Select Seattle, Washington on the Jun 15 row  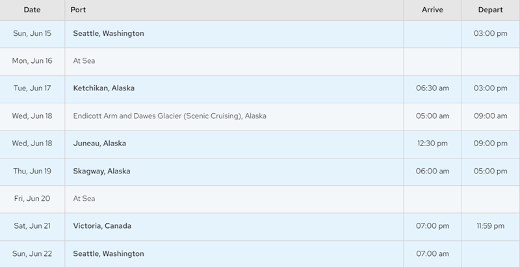coord(109,33)
